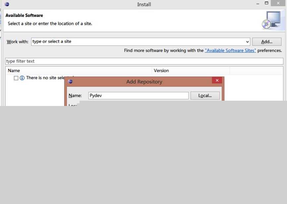Click the type filter text field

tap(144, 61)
